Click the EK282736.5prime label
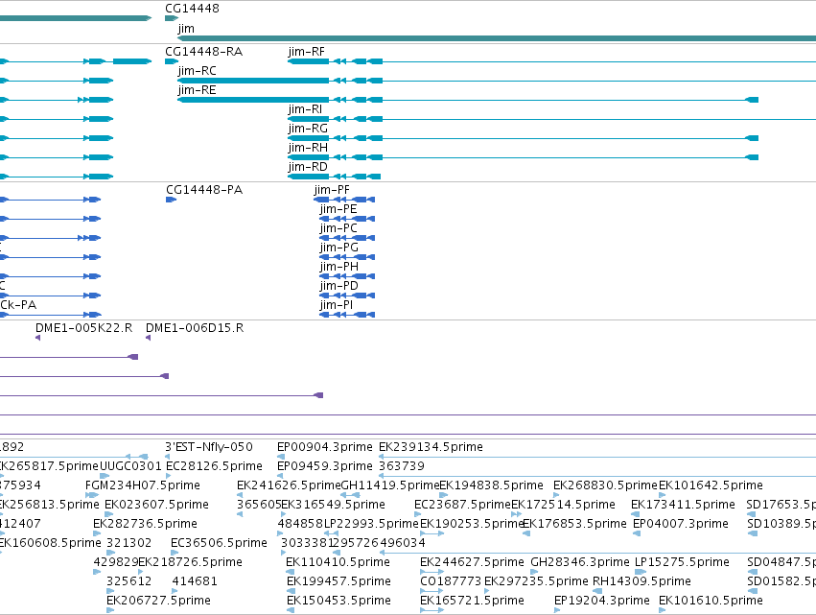 click(x=145, y=524)
